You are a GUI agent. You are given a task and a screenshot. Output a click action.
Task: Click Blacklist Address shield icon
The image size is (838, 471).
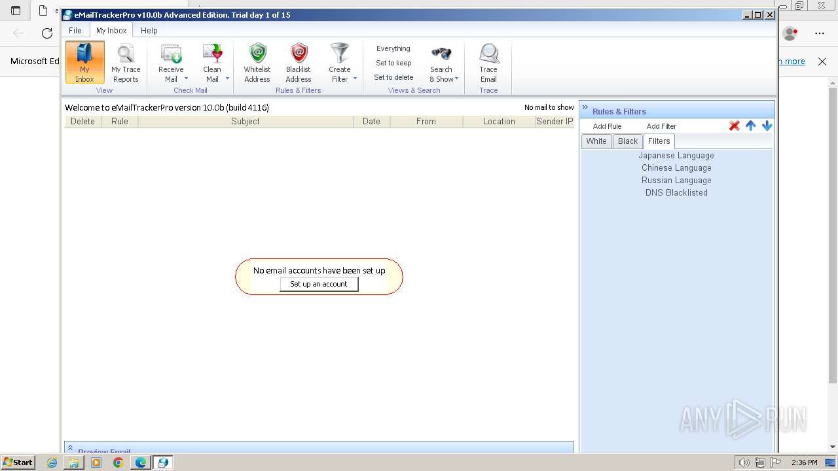pyautogui.click(x=299, y=53)
